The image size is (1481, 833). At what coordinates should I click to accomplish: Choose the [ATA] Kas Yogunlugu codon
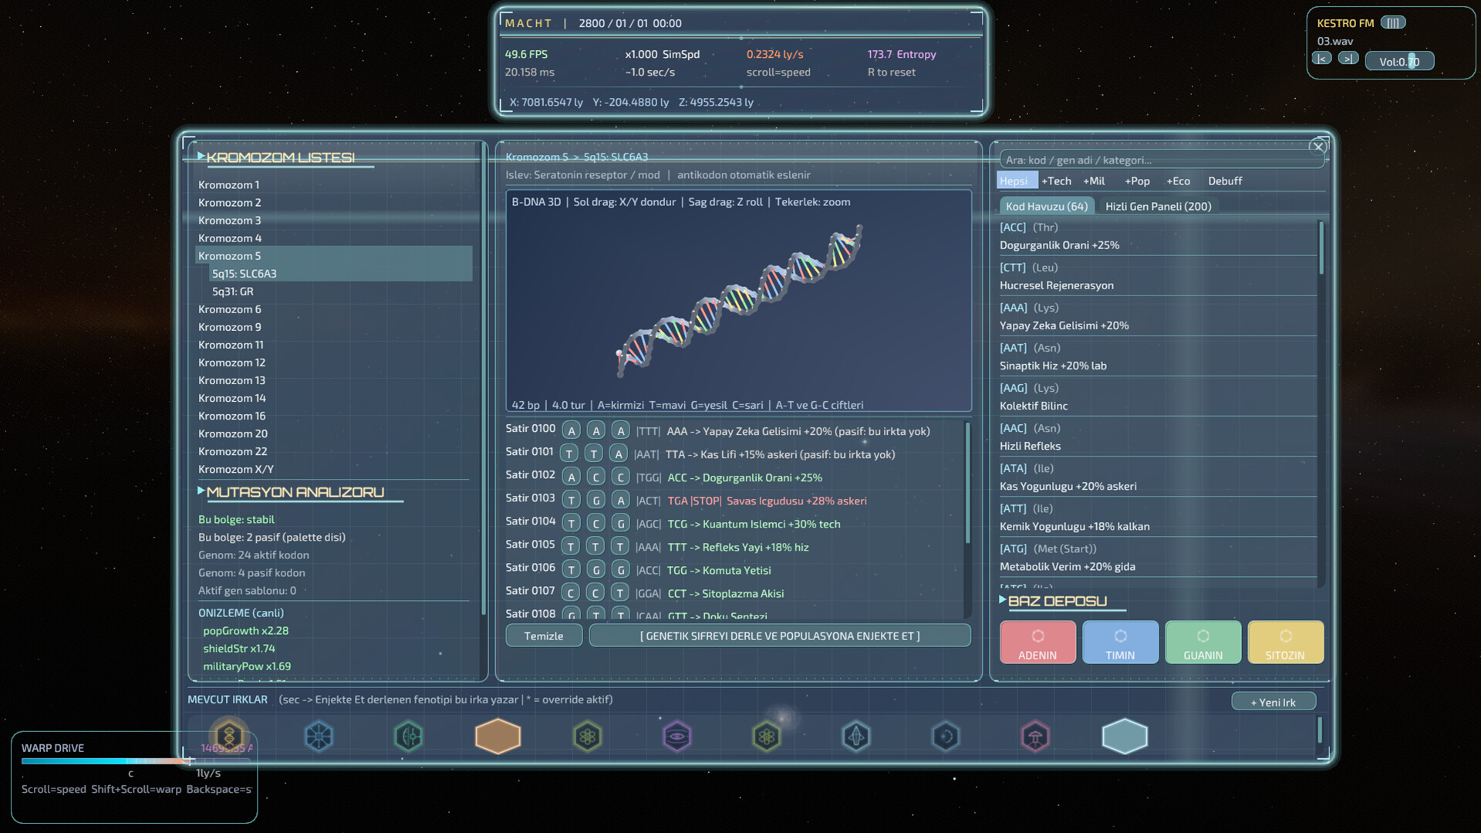[1158, 477]
